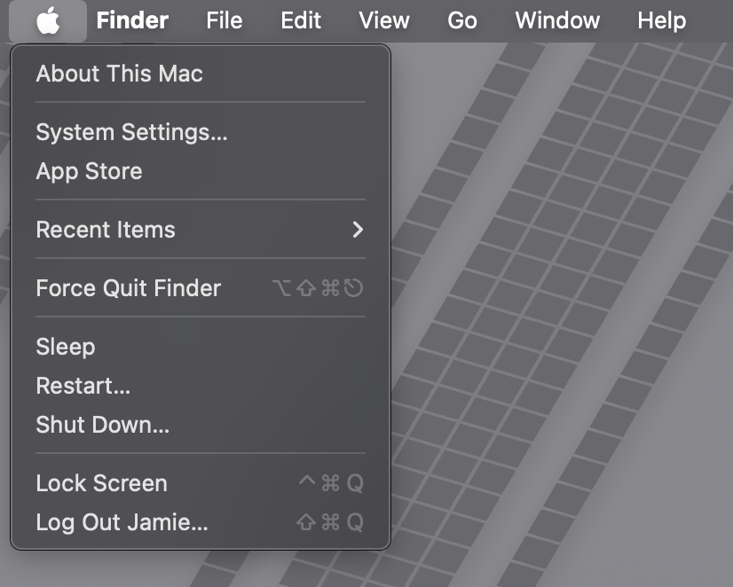Log Out Jamie from the Apple menu

coord(122,522)
